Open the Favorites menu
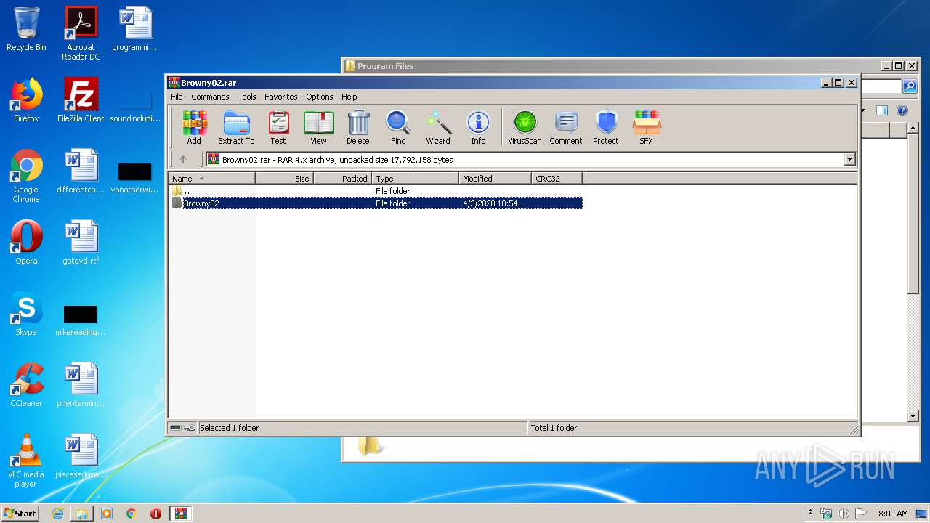This screenshot has height=523, width=930. [281, 97]
